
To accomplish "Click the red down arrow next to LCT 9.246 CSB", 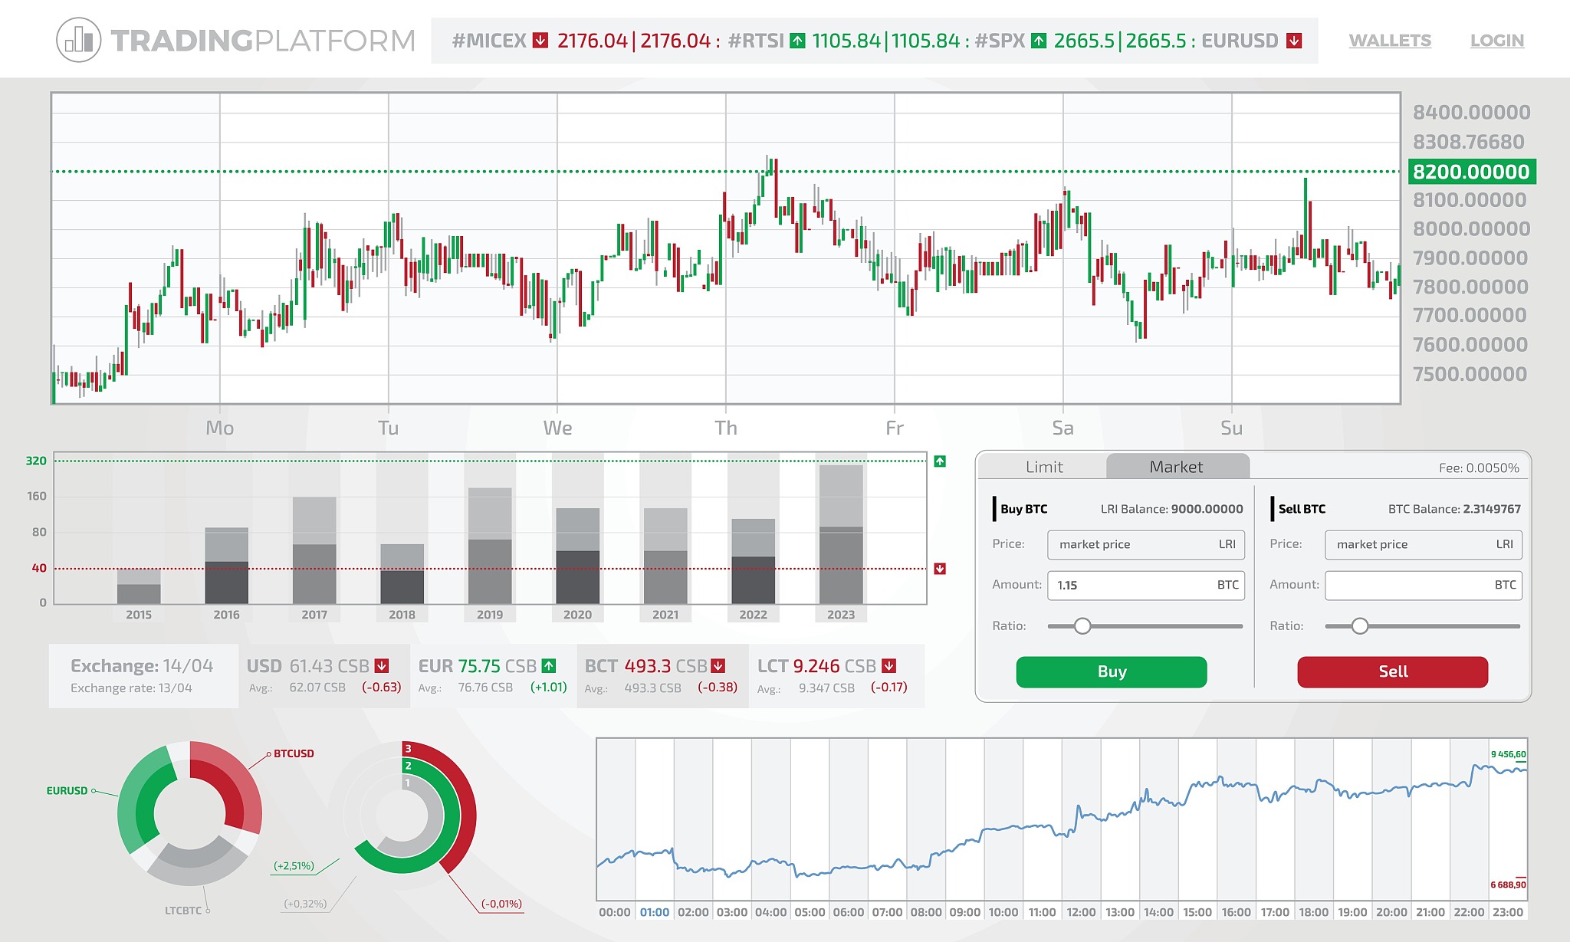I will click(889, 666).
